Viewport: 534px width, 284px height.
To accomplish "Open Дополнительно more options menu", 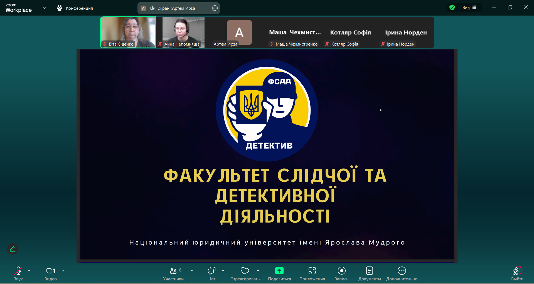I will pos(402,274).
